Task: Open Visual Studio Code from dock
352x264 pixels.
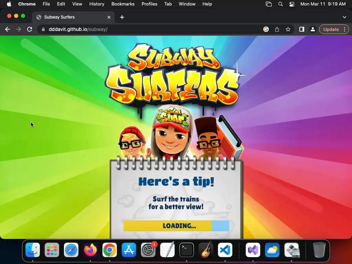Action: pos(225,250)
